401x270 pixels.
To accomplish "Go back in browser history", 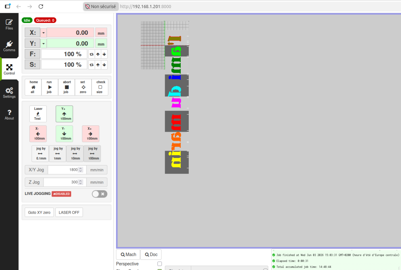I will (19, 6).
